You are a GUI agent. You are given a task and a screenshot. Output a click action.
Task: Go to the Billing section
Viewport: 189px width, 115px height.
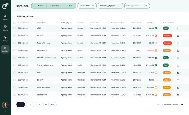5,38
